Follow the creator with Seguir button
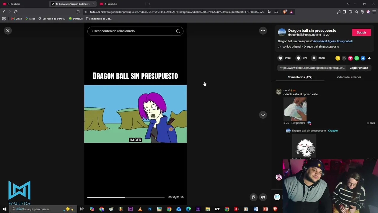 pos(361,32)
